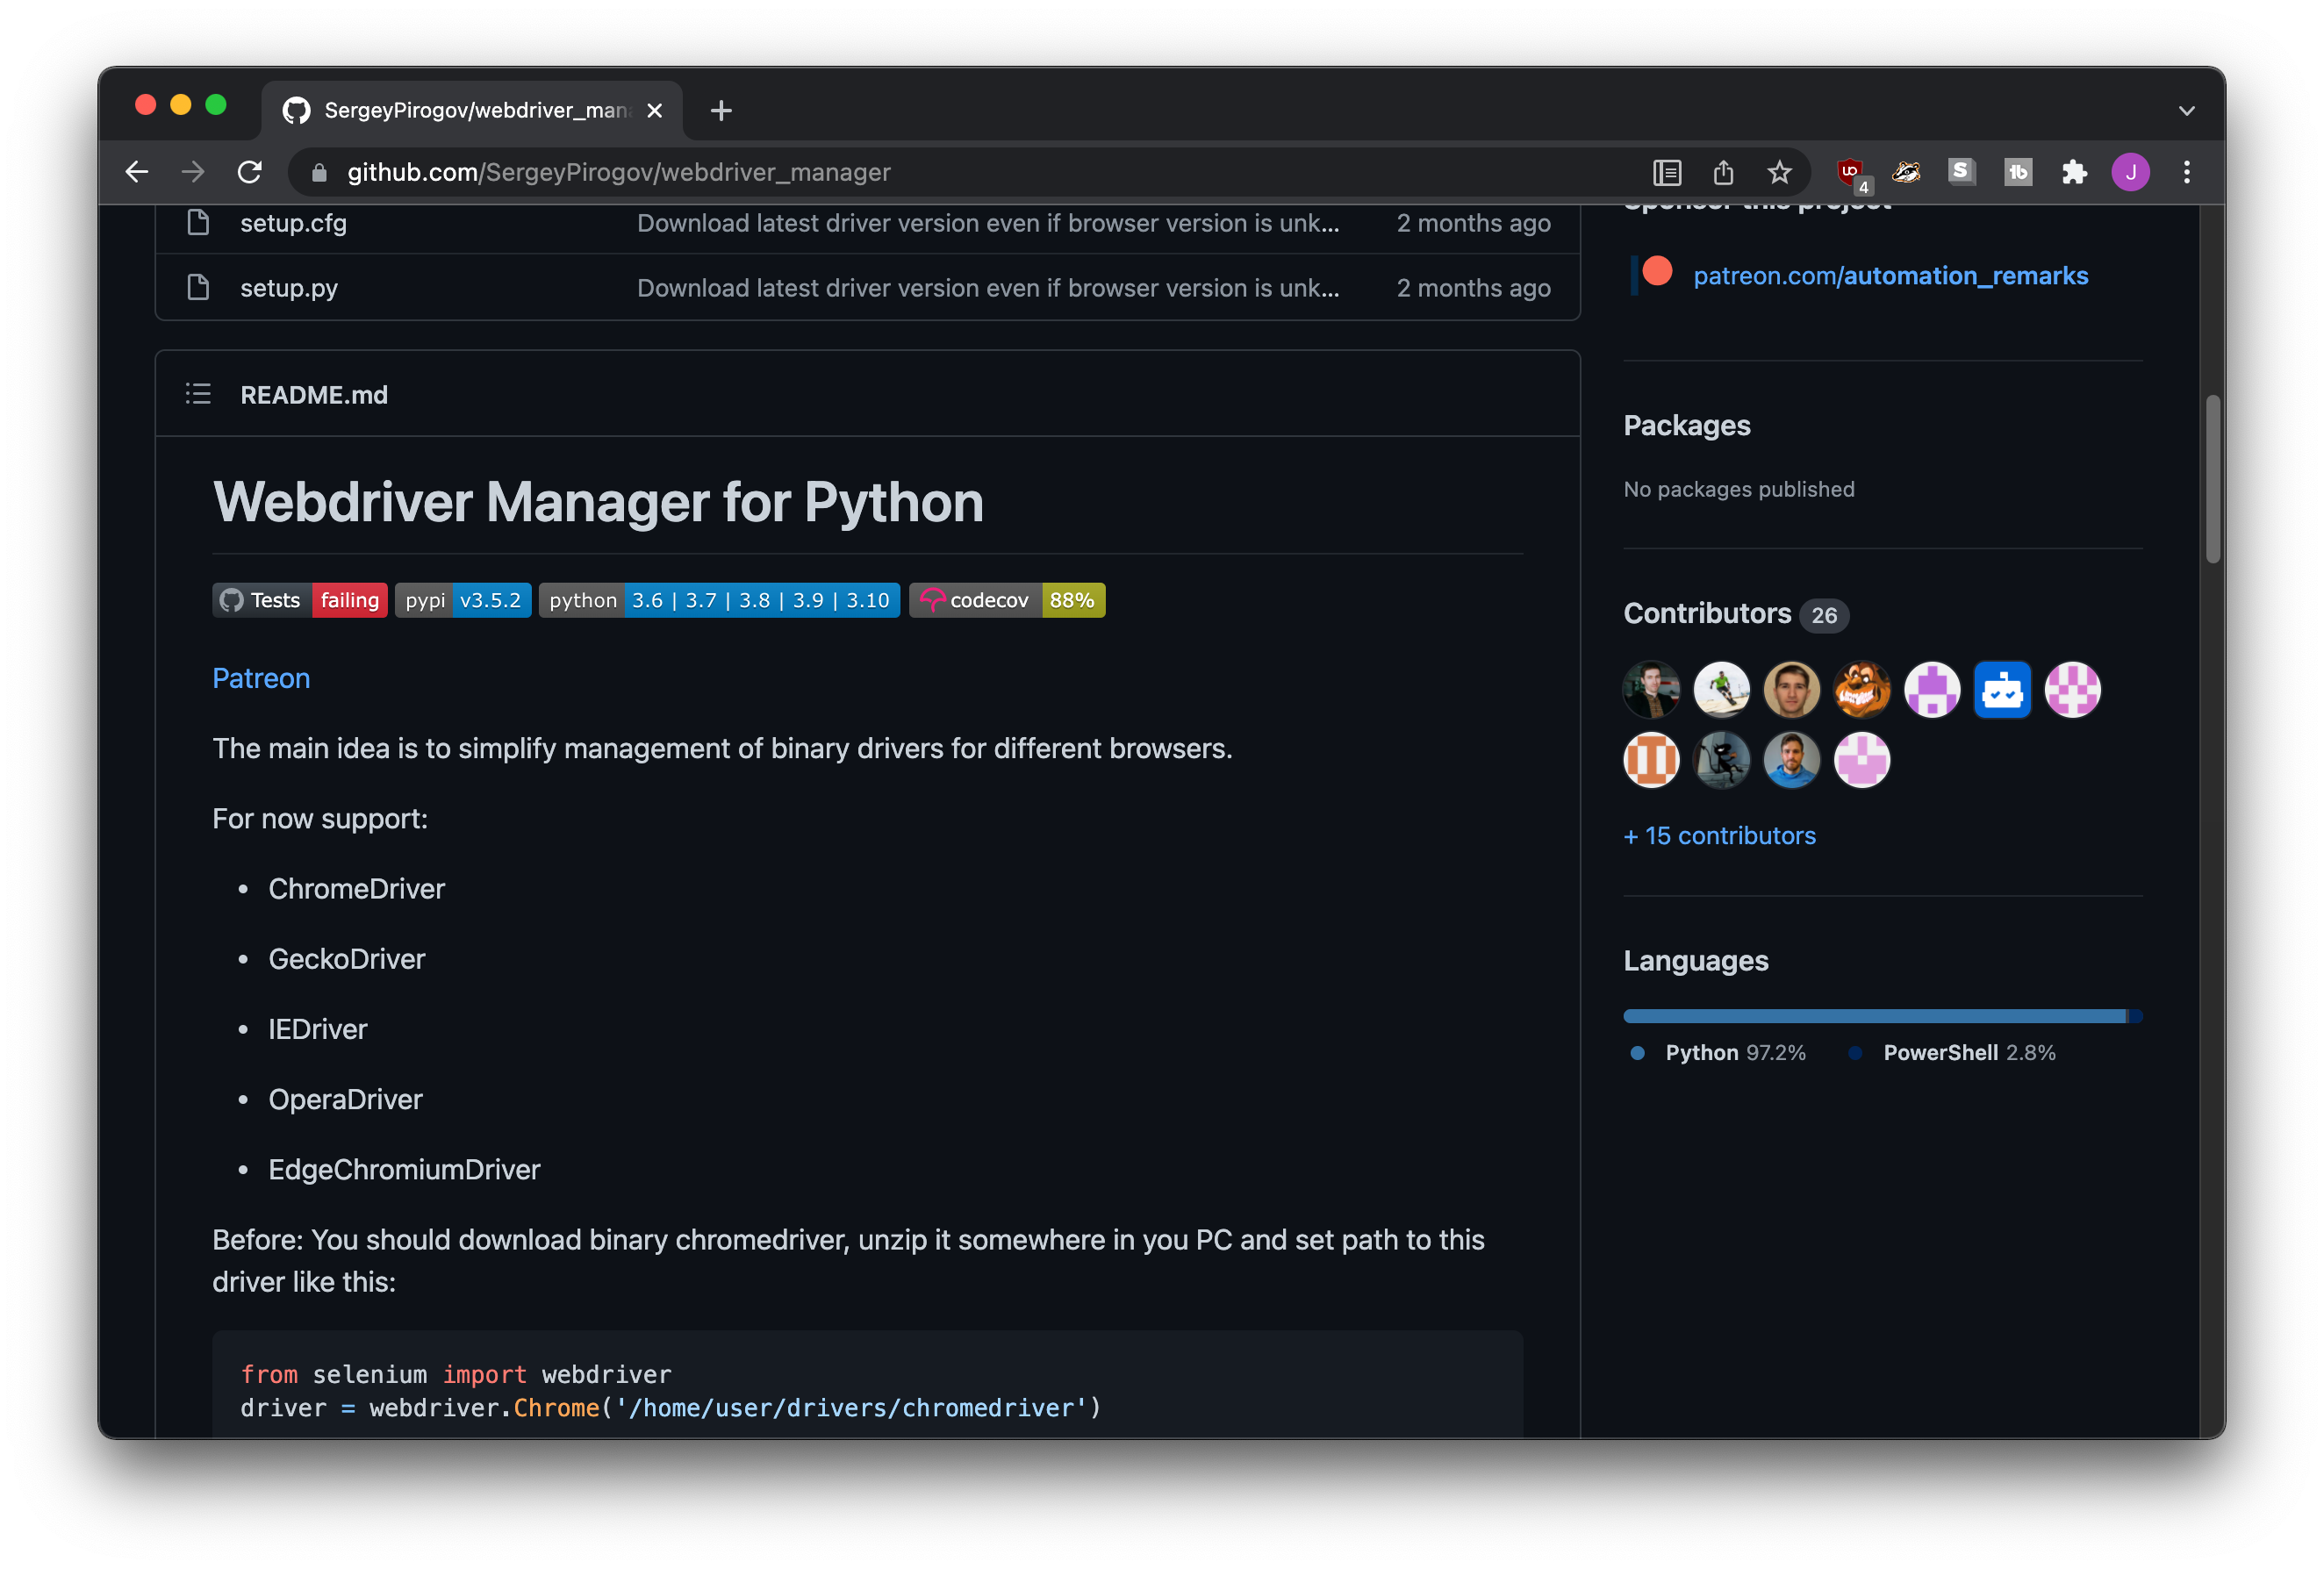The height and width of the screenshot is (1569, 2324).
Task: Click the padlock to view site information
Action: pos(319,171)
